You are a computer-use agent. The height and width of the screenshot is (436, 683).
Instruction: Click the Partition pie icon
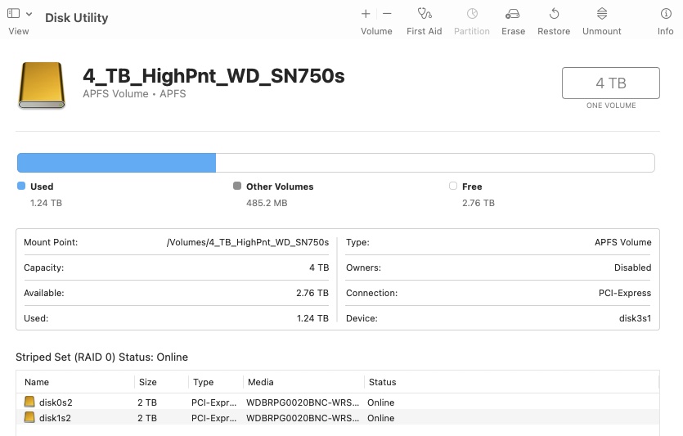pos(472,14)
